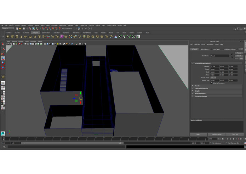246x174 pixels.
Task: Click the Go to start playback button
Action: 219,139
